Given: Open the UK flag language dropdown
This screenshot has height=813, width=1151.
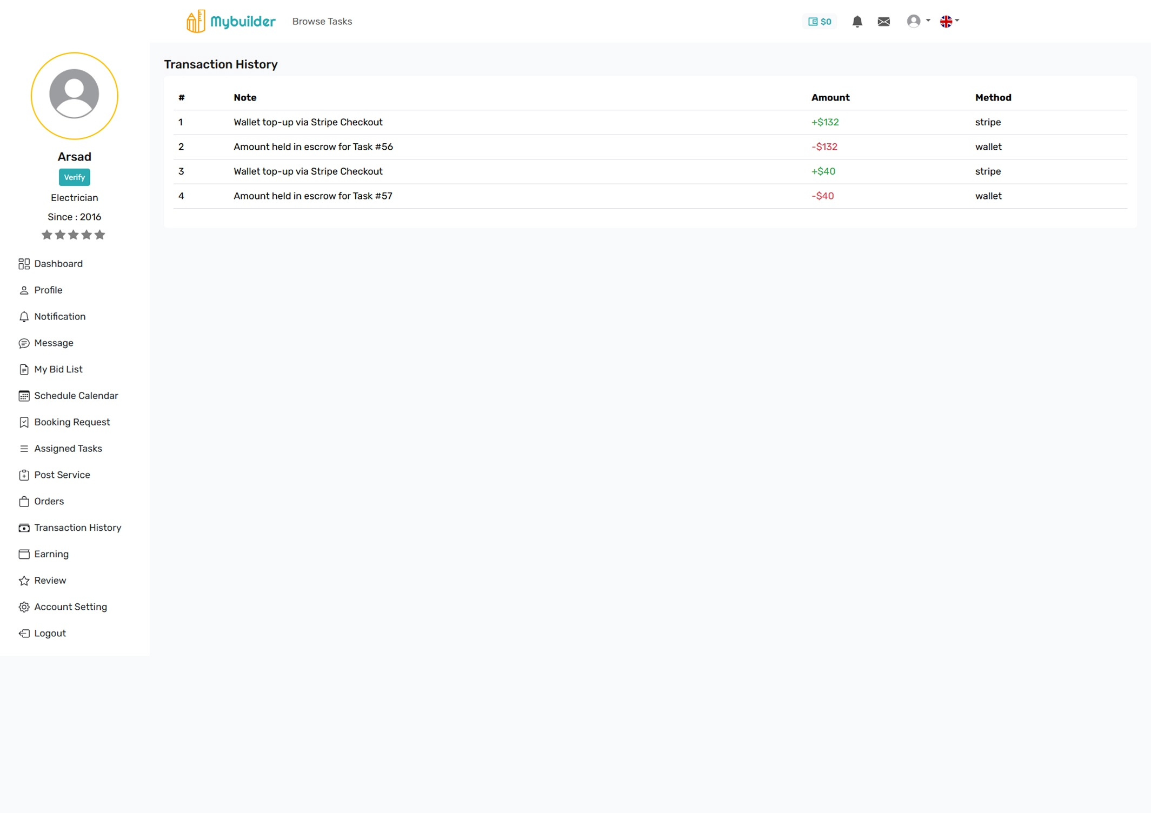Looking at the screenshot, I should click(x=949, y=21).
